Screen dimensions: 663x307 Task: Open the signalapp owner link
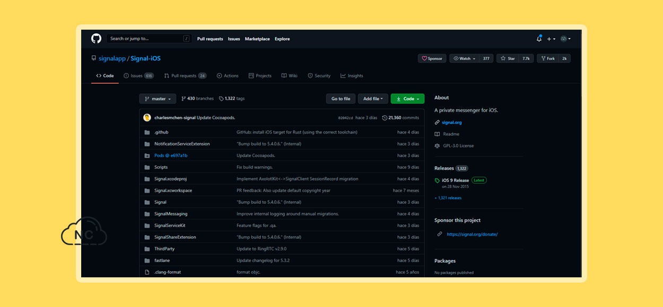coord(112,58)
